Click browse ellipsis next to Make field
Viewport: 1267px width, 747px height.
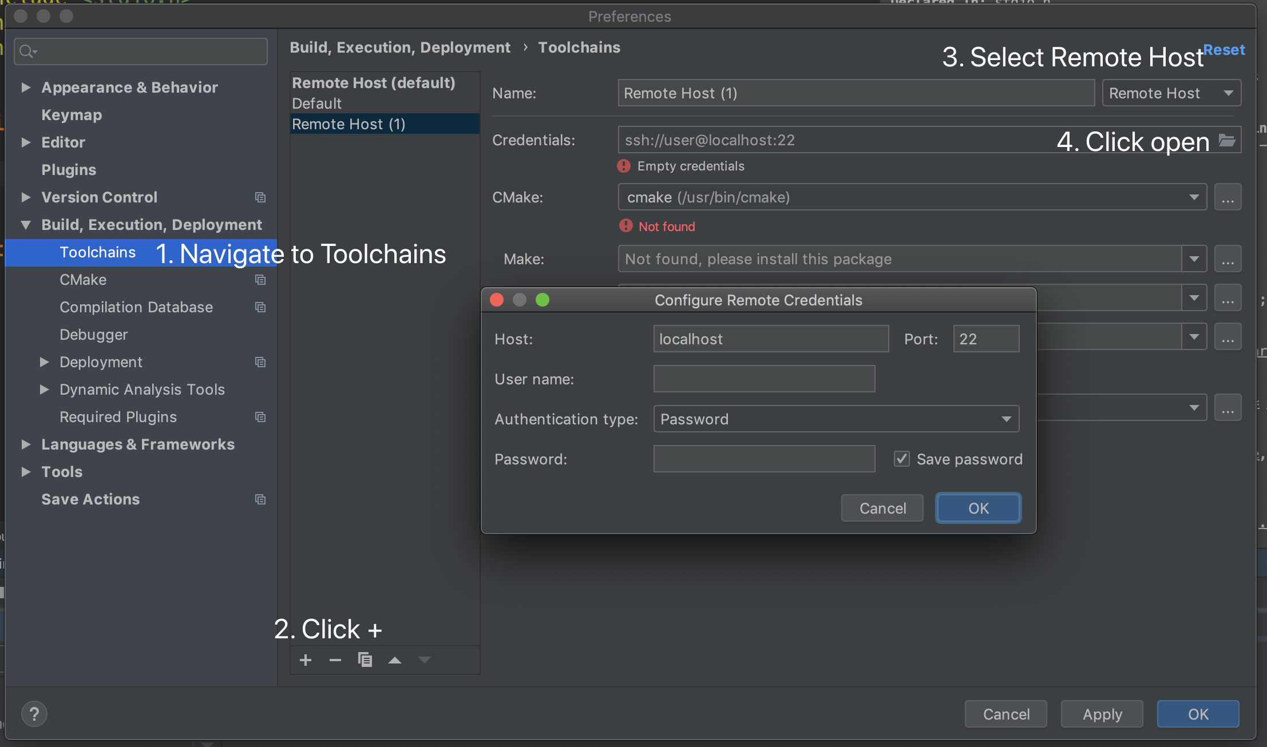pos(1228,259)
